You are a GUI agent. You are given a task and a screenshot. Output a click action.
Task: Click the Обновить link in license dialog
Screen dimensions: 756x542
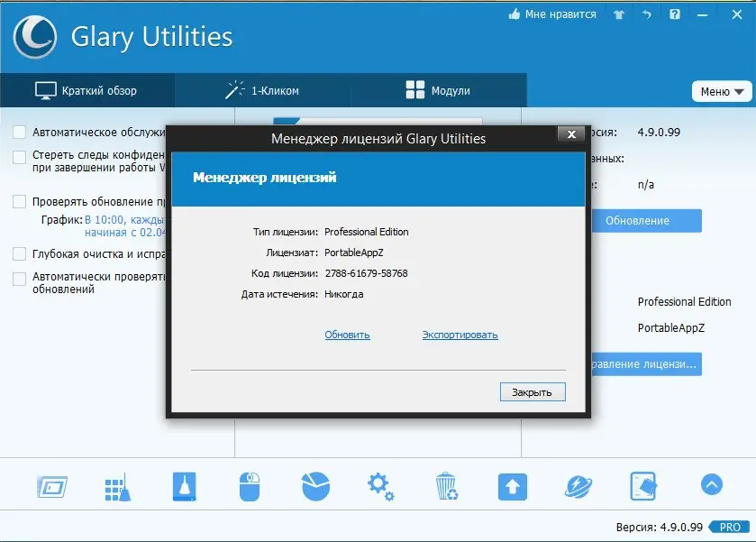coord(347,335)
